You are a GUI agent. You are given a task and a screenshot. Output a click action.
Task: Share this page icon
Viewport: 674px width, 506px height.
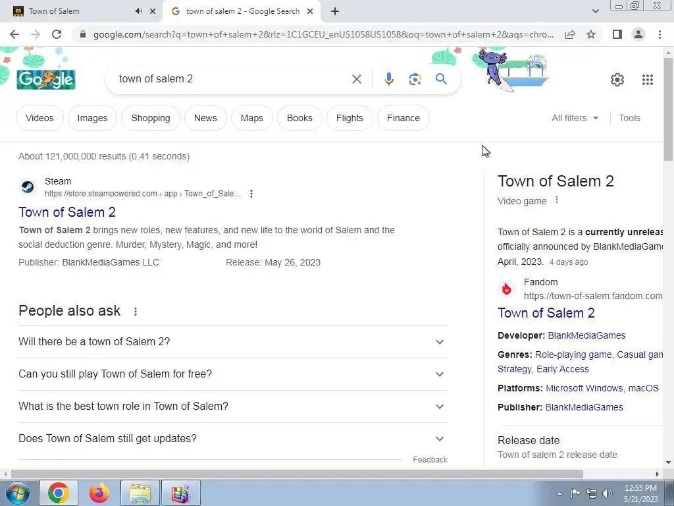pyautogui.click(x=570, y=34)
